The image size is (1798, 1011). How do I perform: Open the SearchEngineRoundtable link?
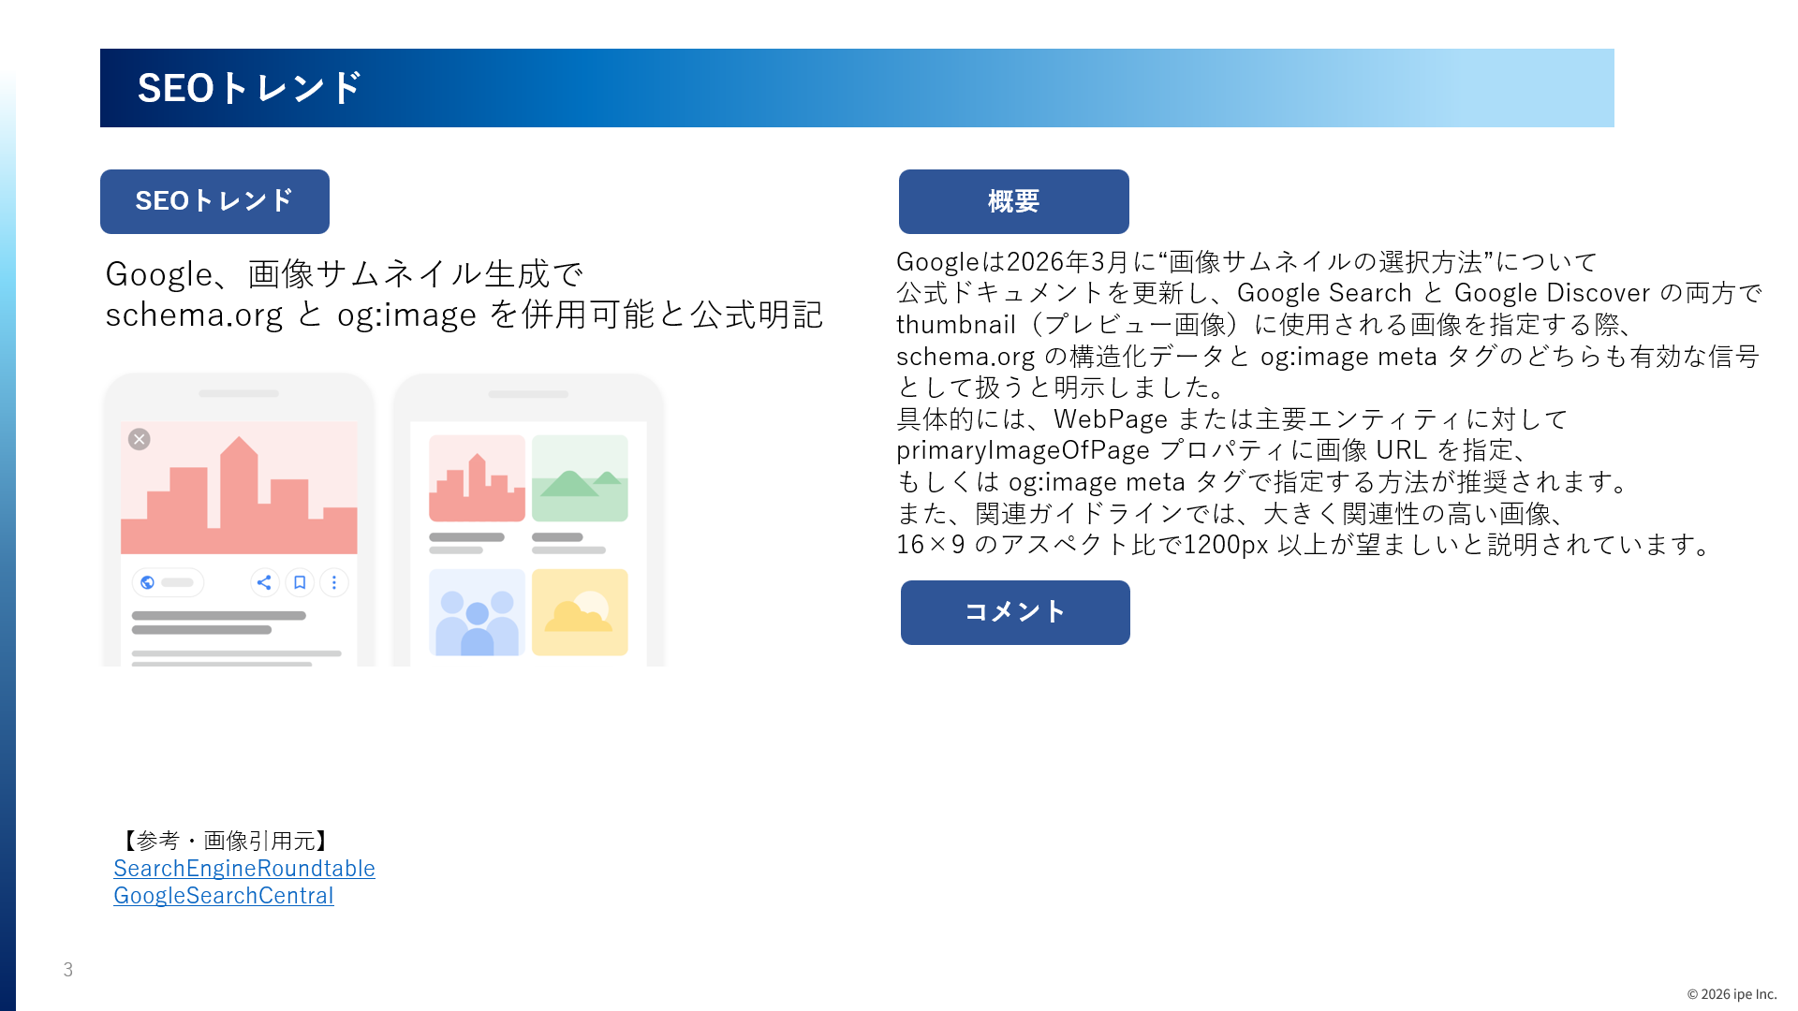coord(244,868)
